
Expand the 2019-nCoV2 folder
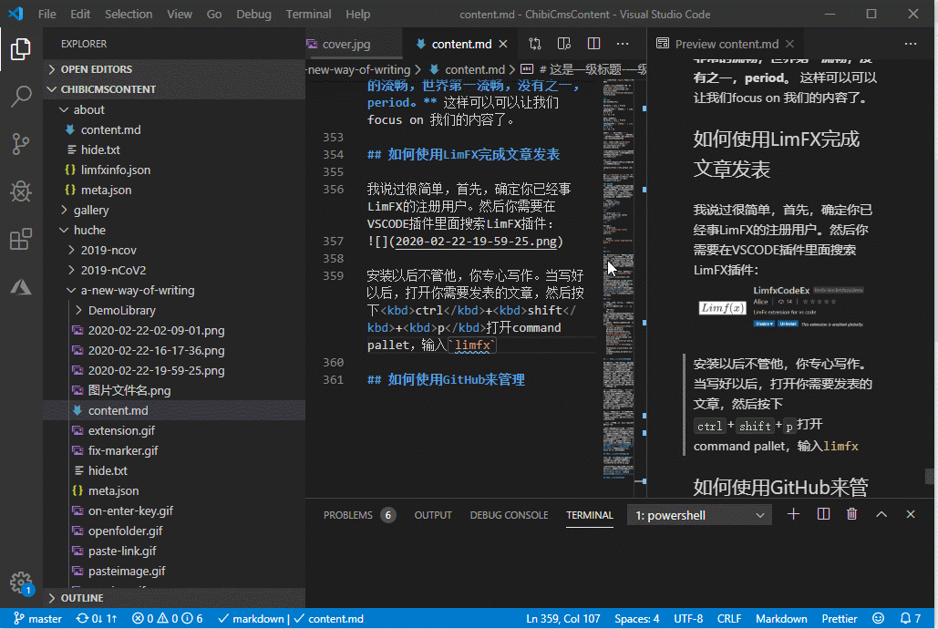click(x=174, y=270)
